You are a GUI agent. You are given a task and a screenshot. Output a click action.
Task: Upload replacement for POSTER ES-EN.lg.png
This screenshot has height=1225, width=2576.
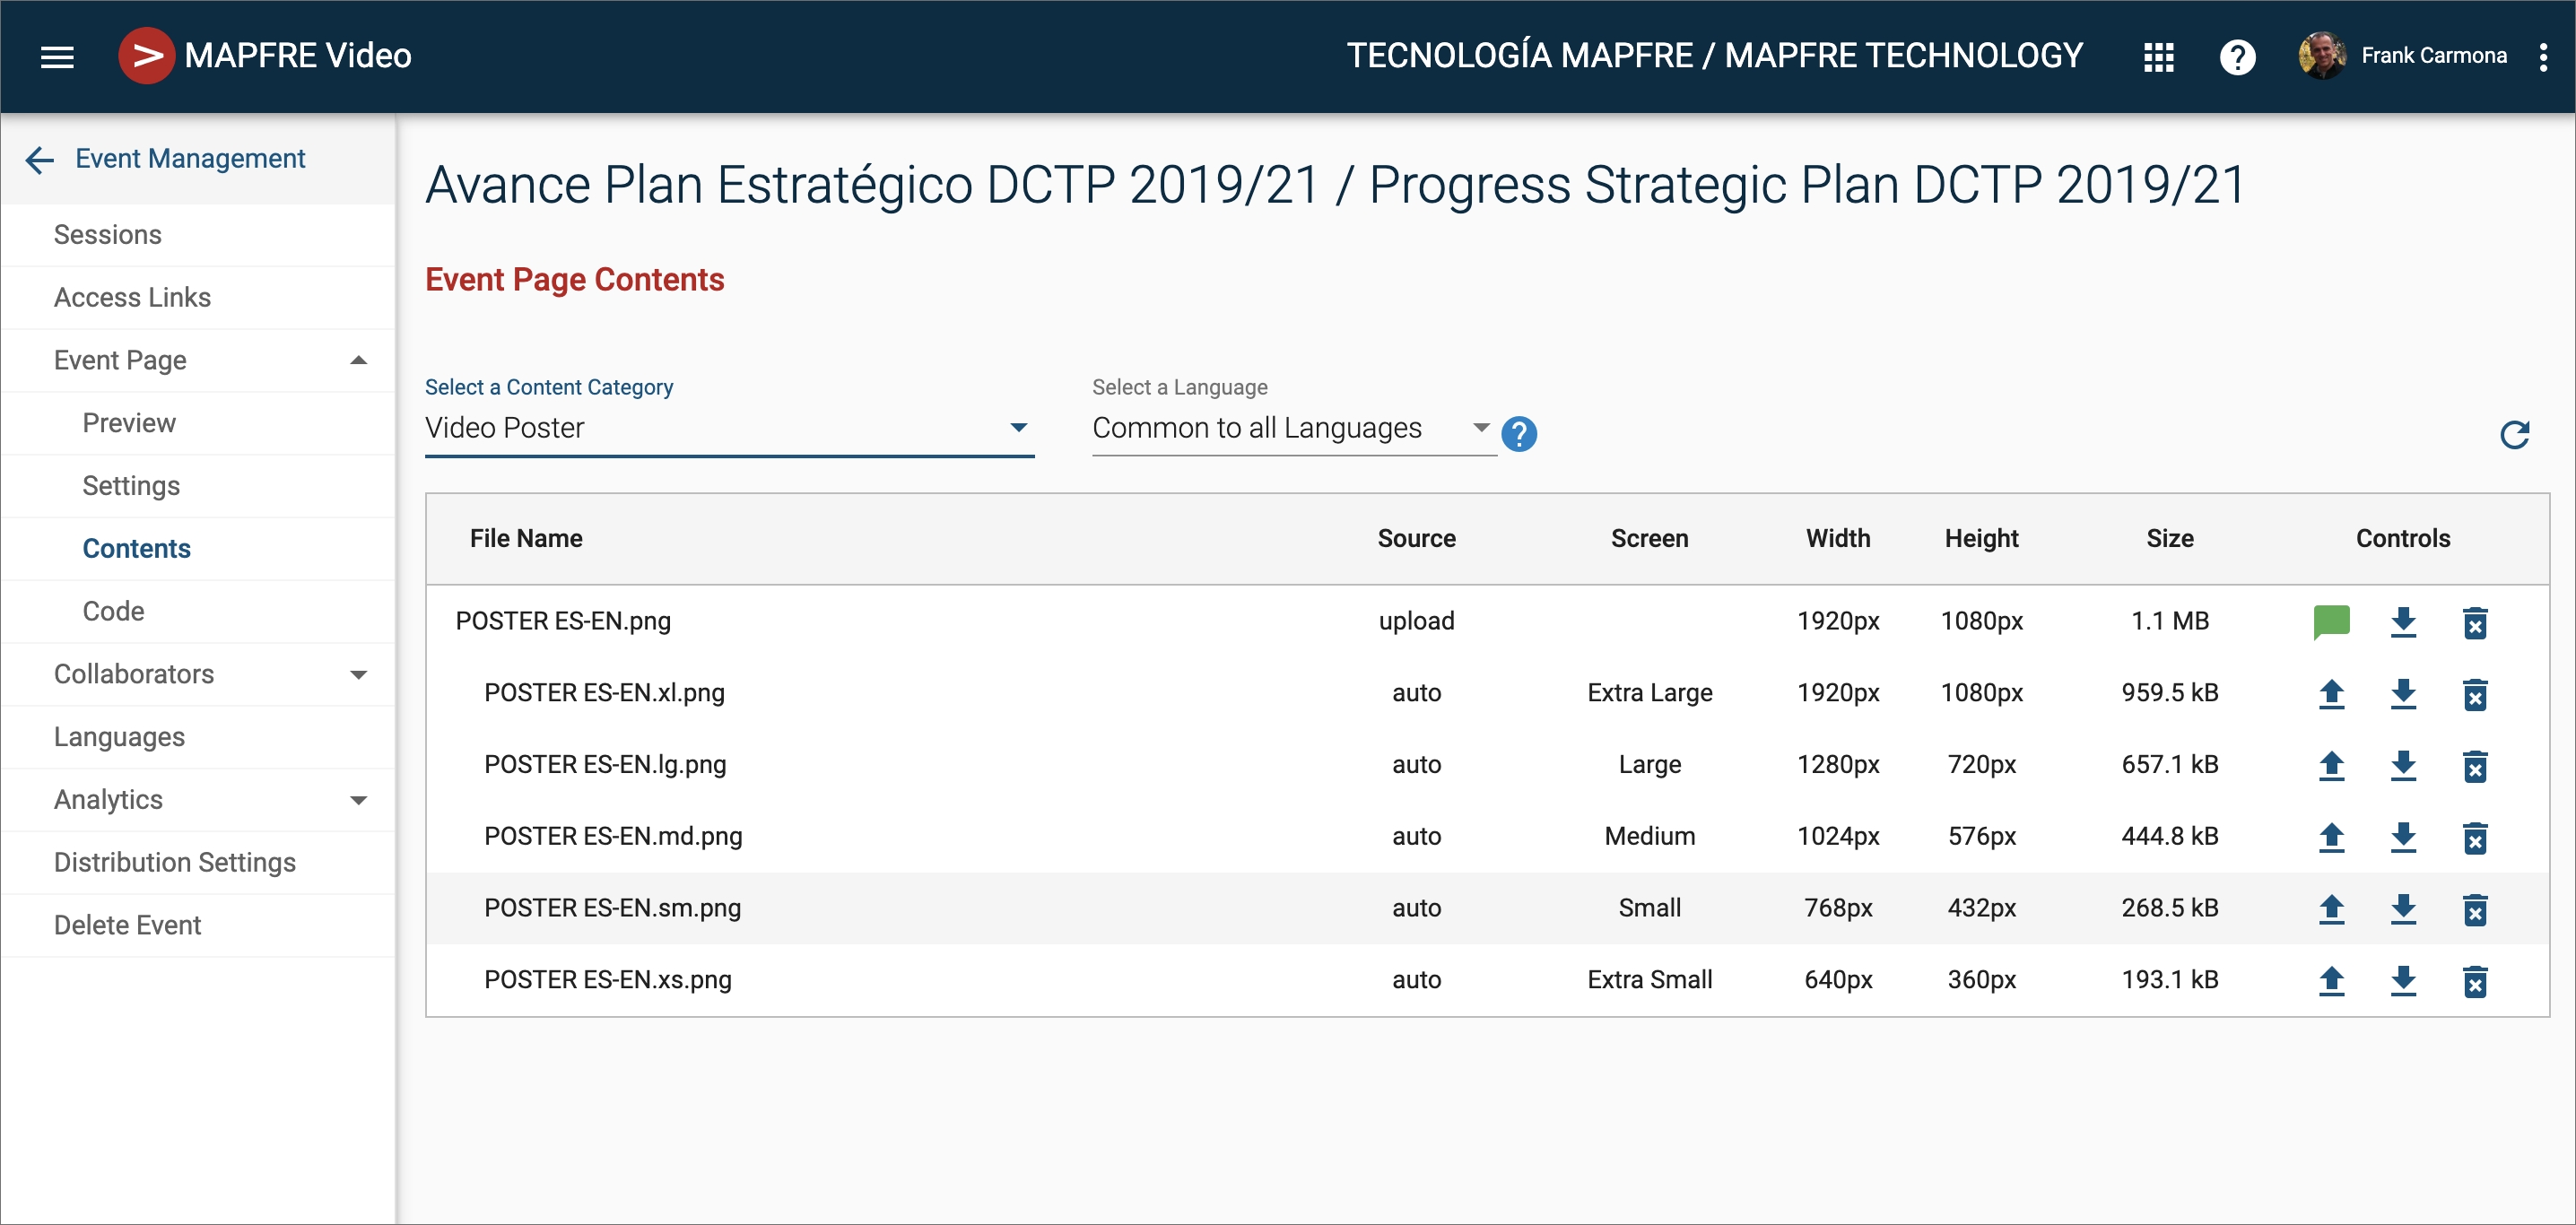(2331, 765)
